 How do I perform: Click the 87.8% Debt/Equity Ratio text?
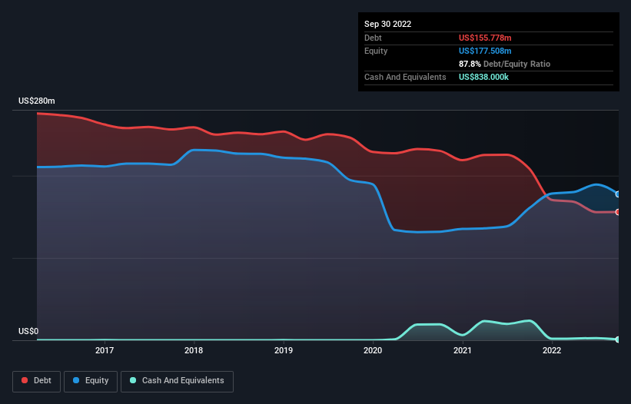pos(505,64)
